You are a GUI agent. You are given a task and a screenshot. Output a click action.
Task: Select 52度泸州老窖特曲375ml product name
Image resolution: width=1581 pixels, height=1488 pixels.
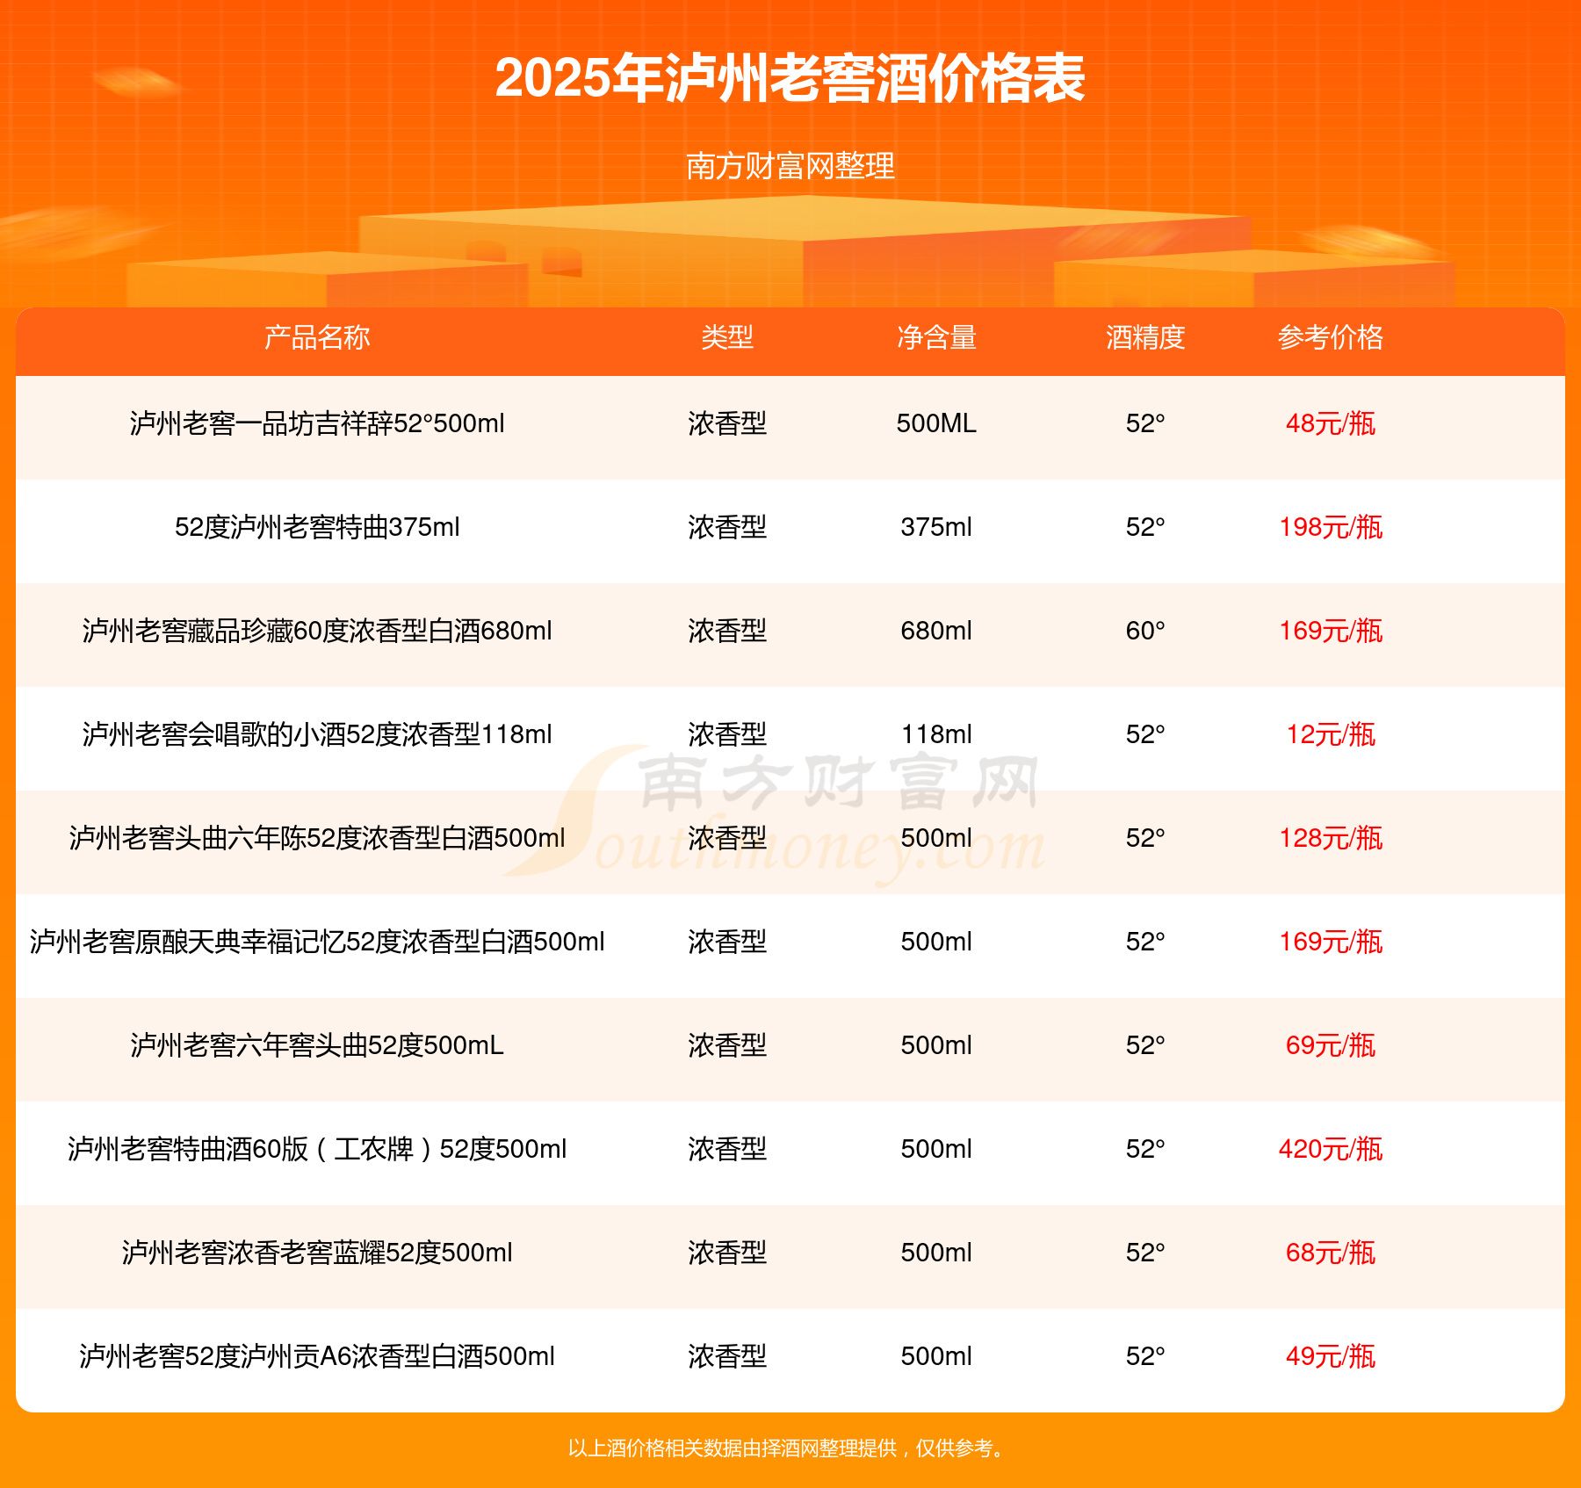317,527
